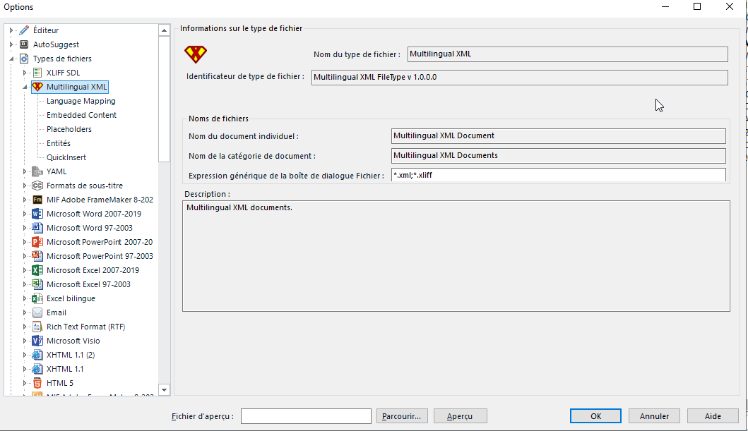Collapse the Types de fichiers node
Image resolution: width=748 pixels, height=431 pixels.
pyautogui.click(x=11, y=59)
